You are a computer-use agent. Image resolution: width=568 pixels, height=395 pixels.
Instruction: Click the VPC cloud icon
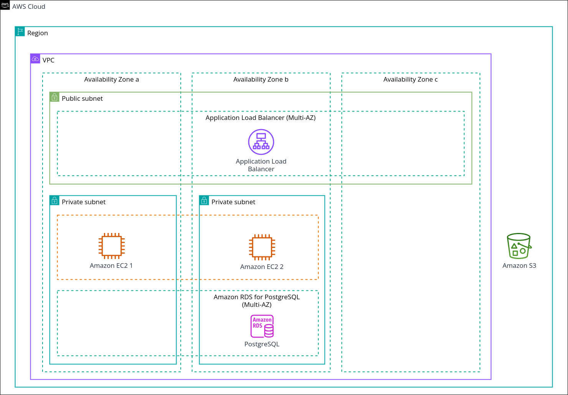(35, 59)
